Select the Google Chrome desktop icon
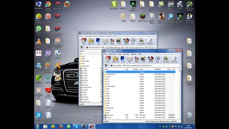The width and height of the screenshot is (229, 129). (48, 6)
